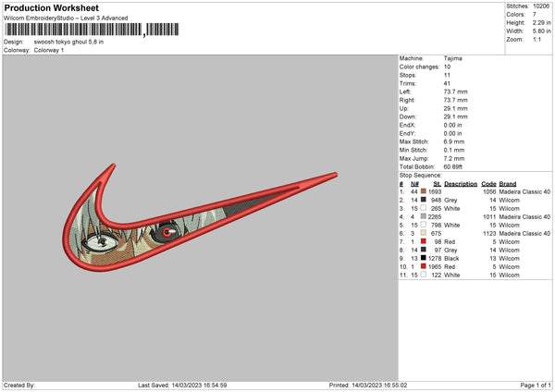Click the white swatch in stop row 3
The width and height of the screenshot is (555, 392).
pos(424,208)
